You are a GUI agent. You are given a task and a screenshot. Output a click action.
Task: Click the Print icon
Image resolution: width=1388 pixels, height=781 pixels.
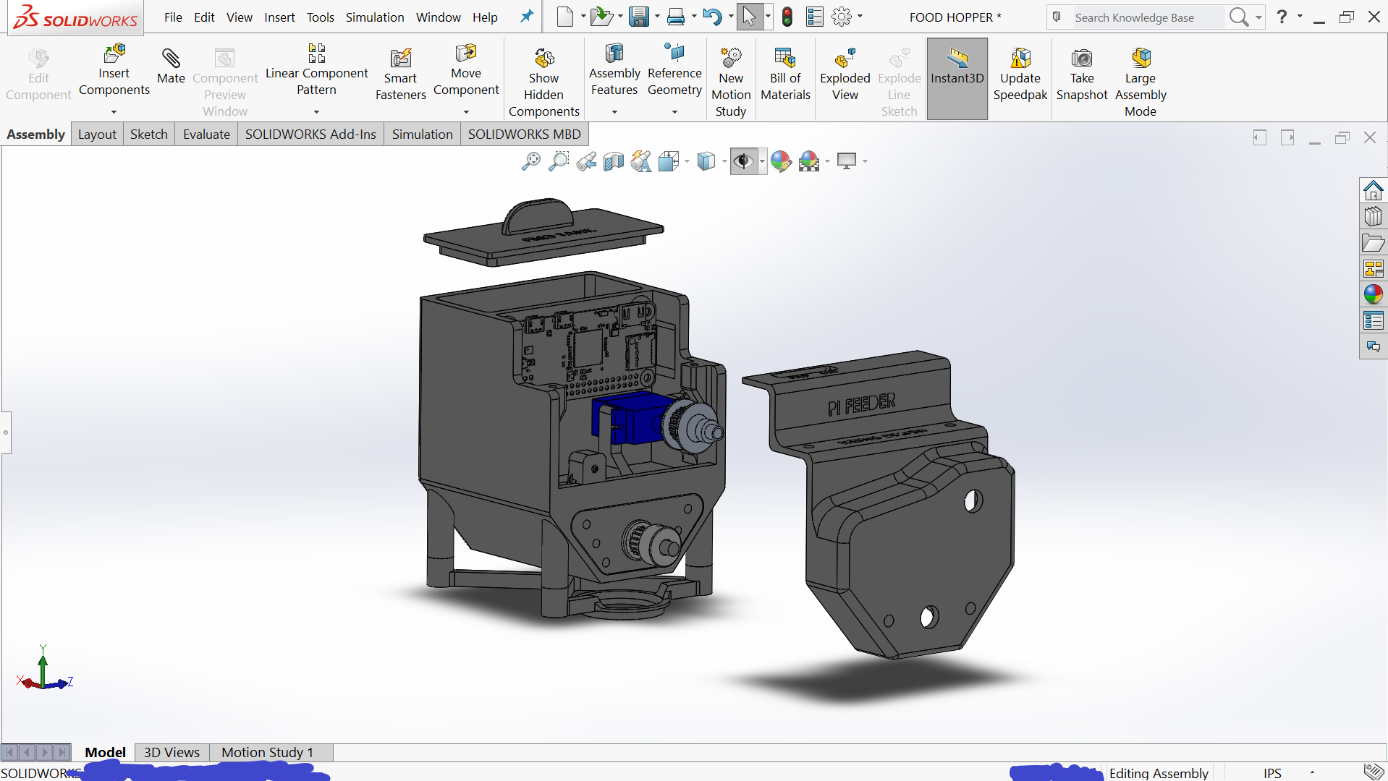click(x=676, y=17)
